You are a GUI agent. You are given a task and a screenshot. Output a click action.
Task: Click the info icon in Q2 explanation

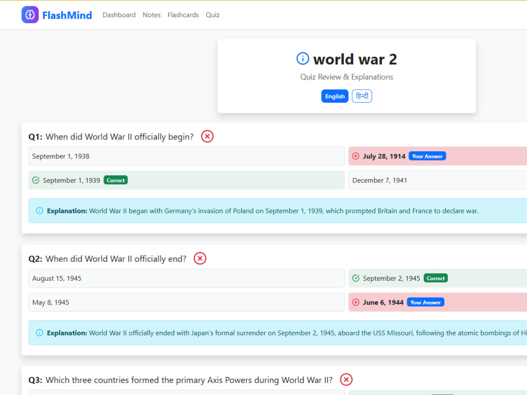pyautogui.click(x=40, y=333)
